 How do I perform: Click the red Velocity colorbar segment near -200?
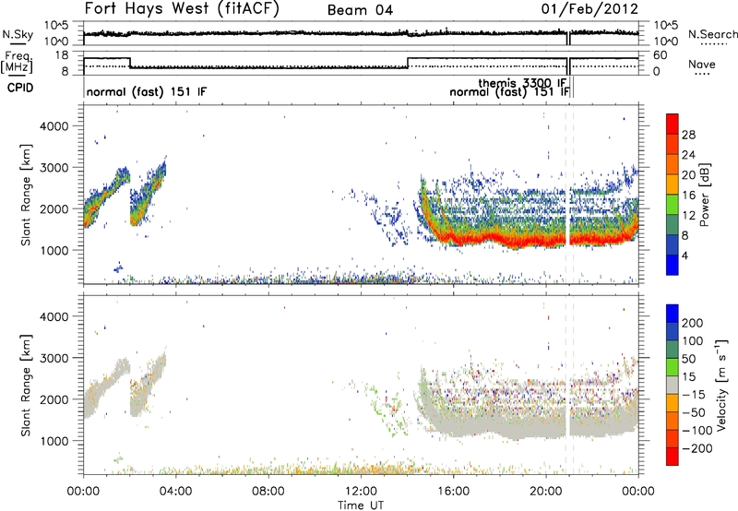[673, 457]
